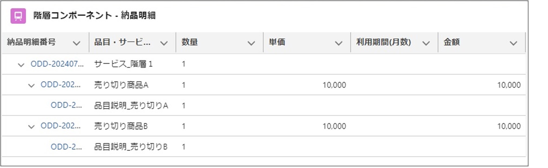Screen dimensions: 548x168
Task: Click the 単価 cell of 売り切り商品B
Action: (x=334, y=126)
